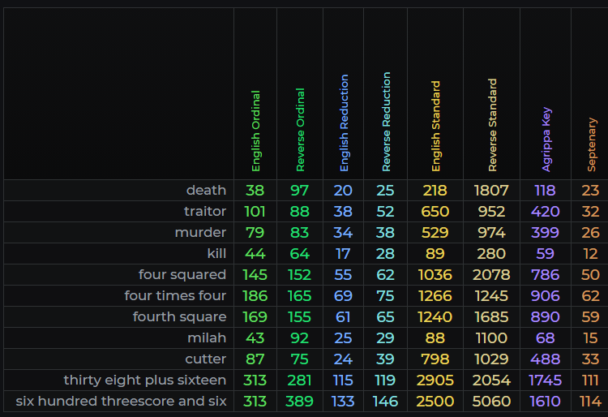The height and width of the screenshot is (417, 608).
Task: Click the Agrippa Key value 1610
Action: [x=545, y=401]
